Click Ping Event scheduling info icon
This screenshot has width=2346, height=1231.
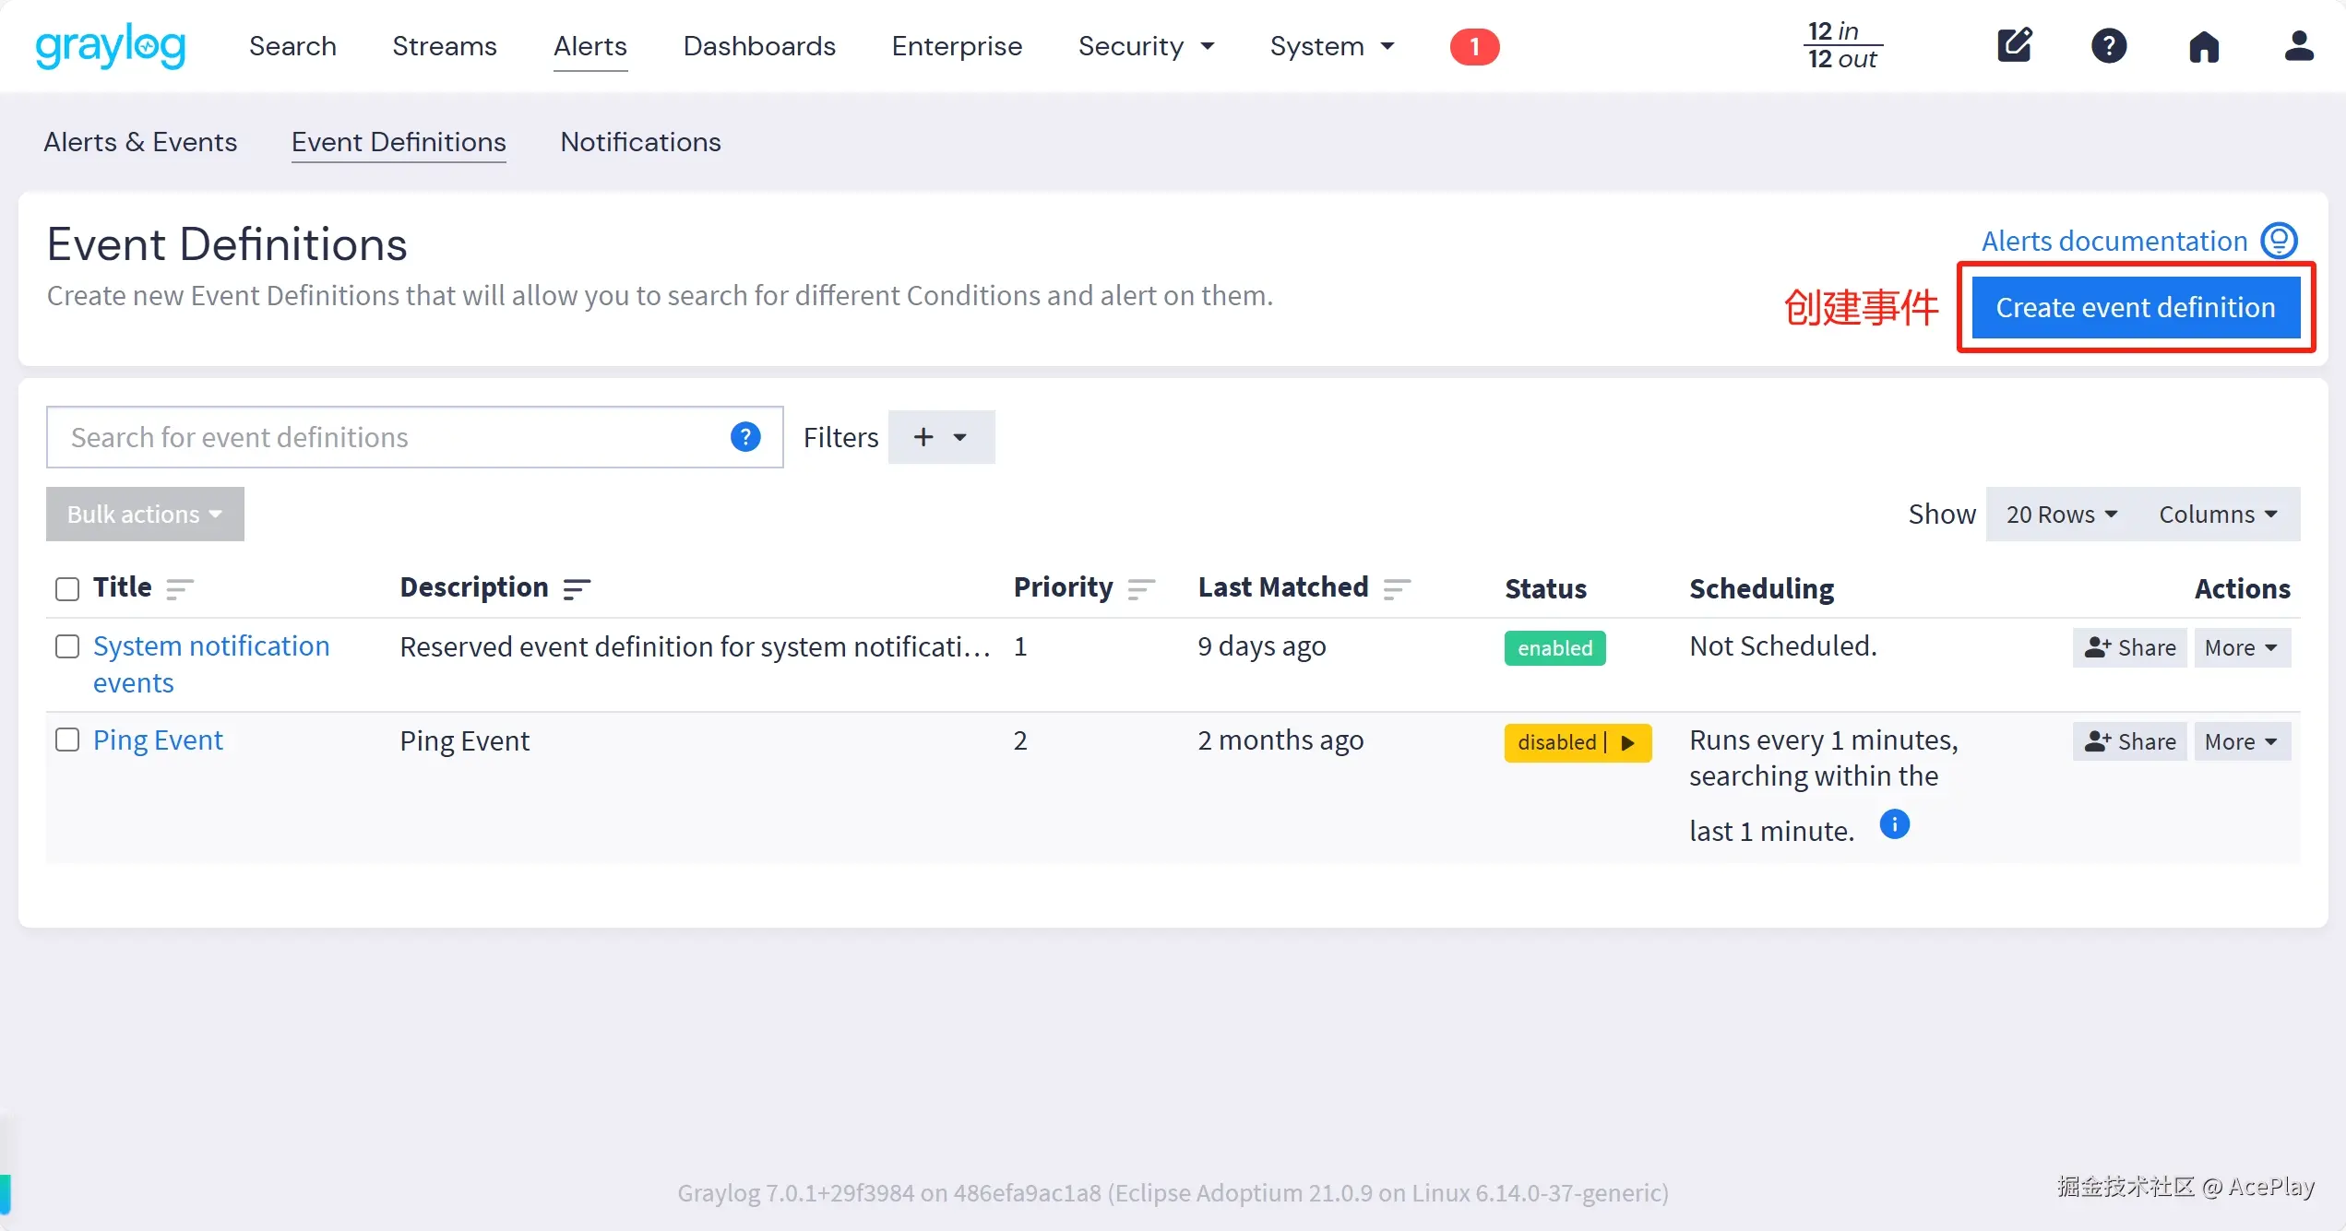pos(1894,824)
